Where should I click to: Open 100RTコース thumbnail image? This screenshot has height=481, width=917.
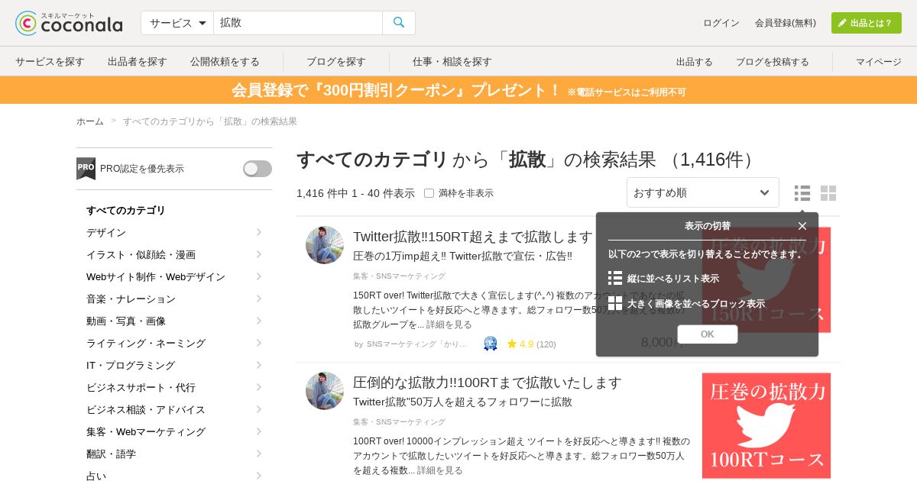766,426
